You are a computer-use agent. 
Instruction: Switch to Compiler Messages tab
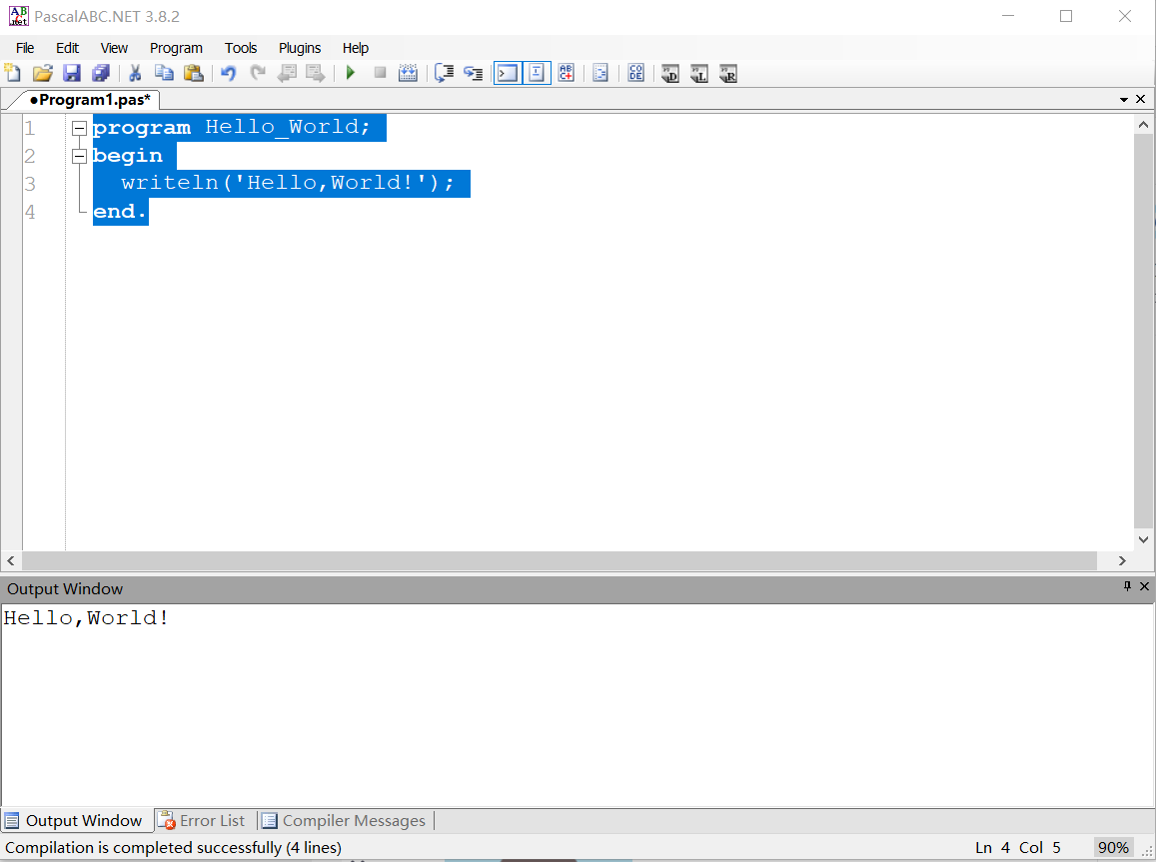click(x=345, y=821)
